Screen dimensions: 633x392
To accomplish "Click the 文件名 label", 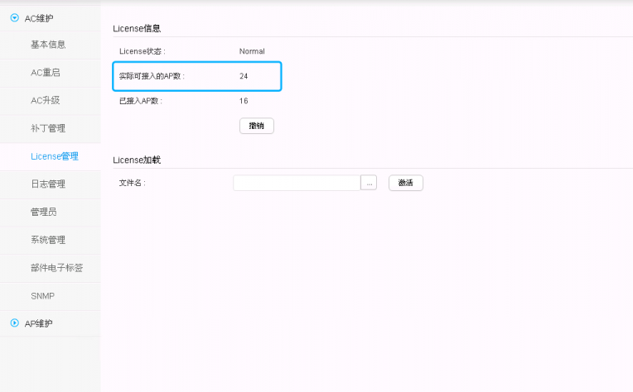I will pos(132,183).
